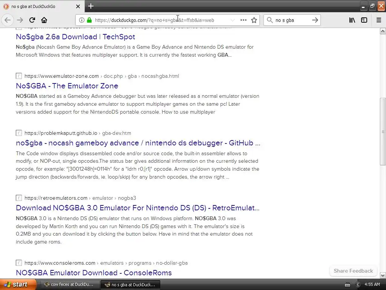
Task: Click the forward navigation arrow
Action: tap(20, 20)
